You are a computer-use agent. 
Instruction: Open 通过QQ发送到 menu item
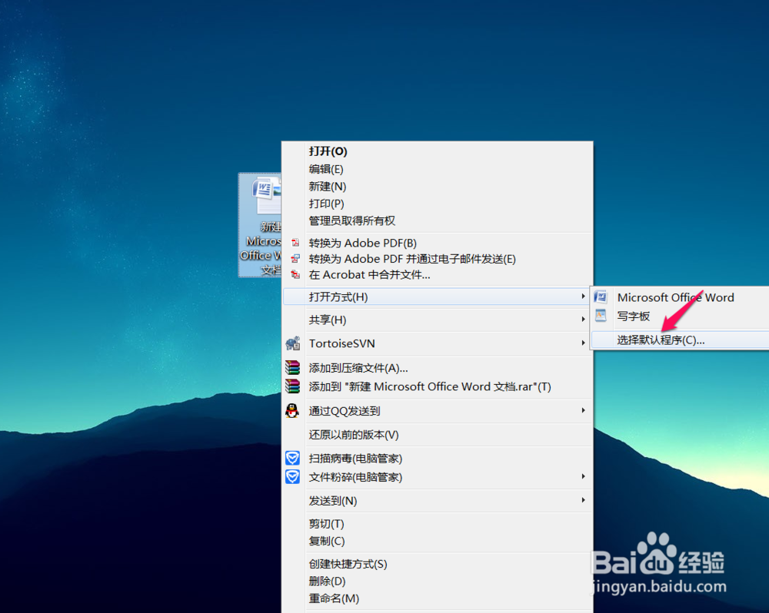pyautogui.click(x=438, y=411)
